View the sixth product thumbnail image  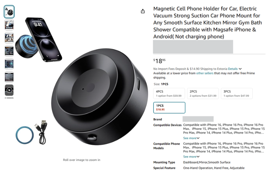9,77
